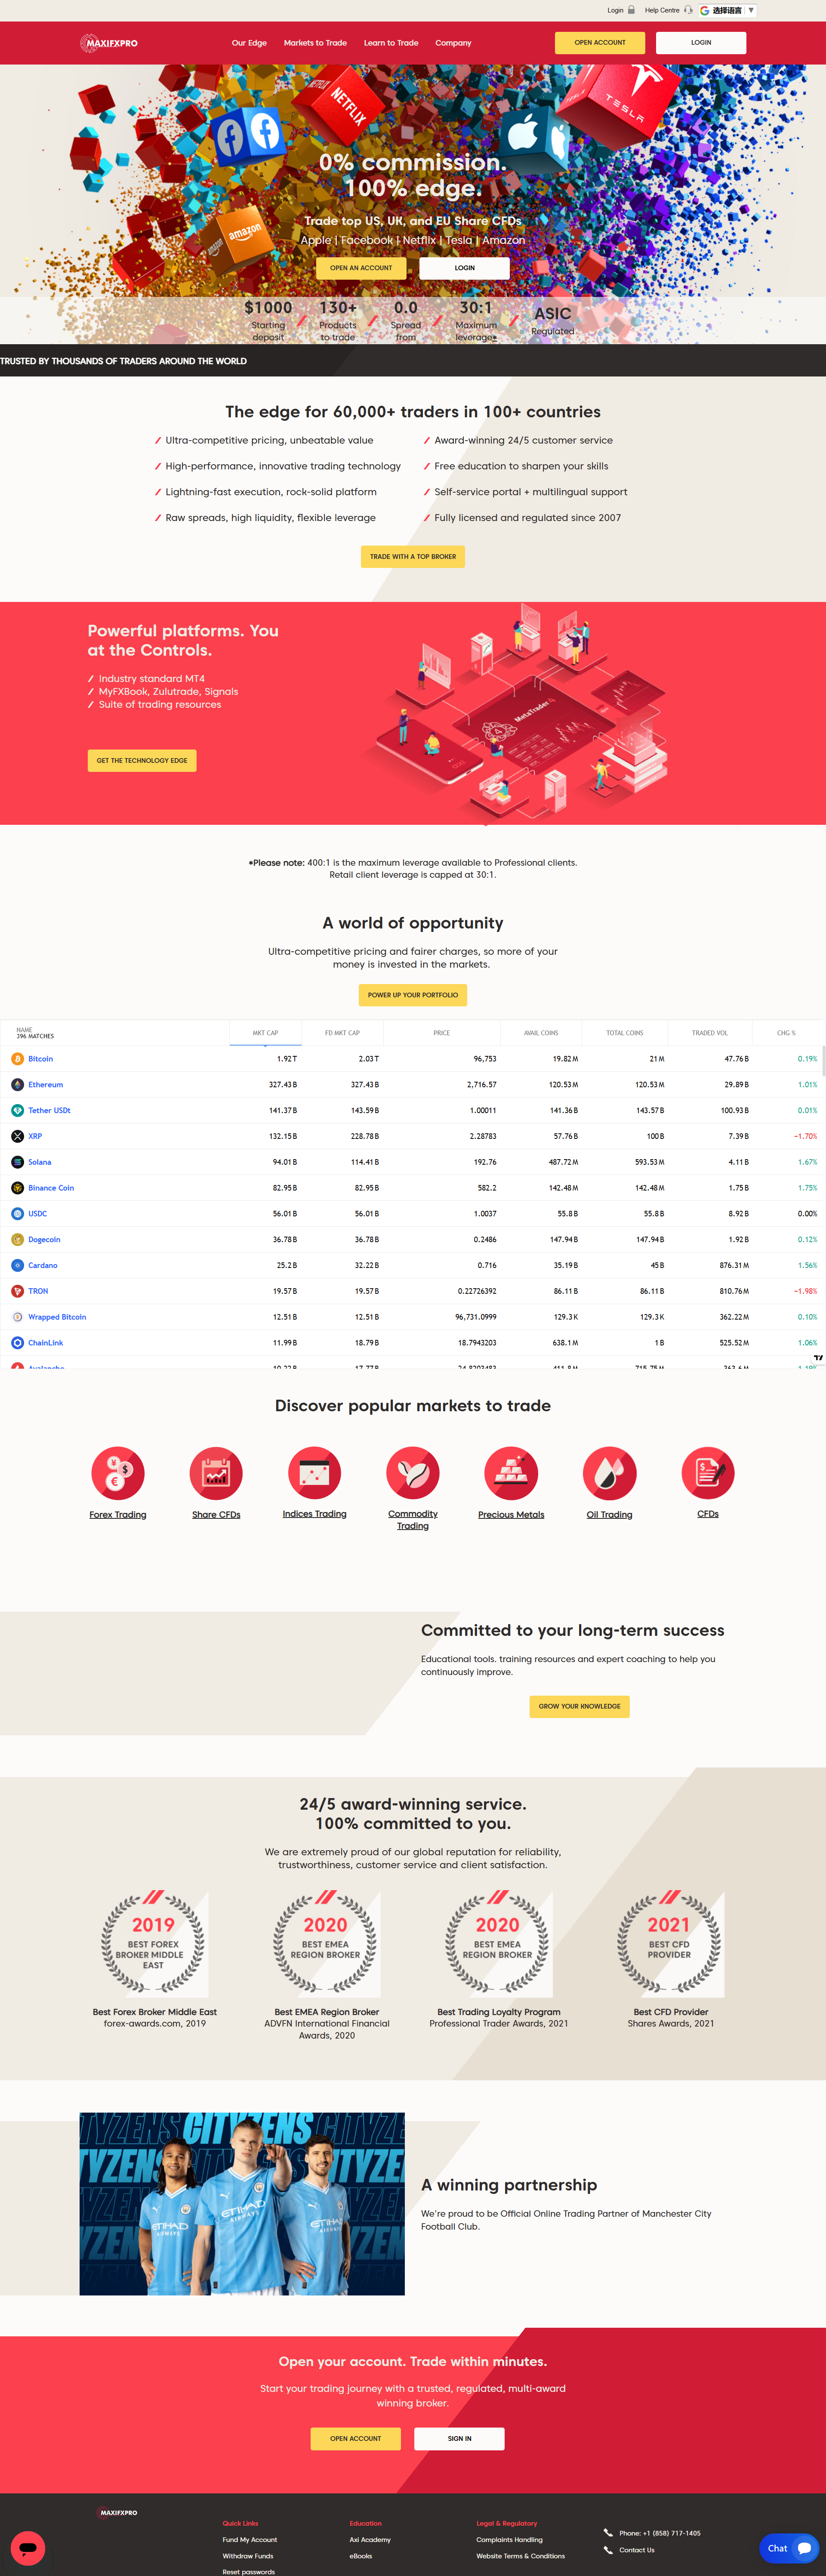Click the Forex Trading circle icon
The image size is (826, 2576).
pyautogui.click(x=118, y=1473)
